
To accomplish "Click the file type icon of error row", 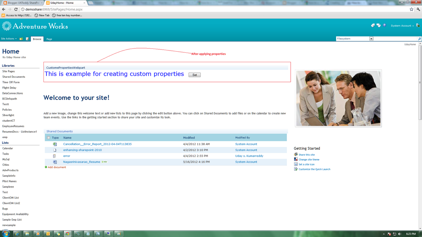I will coord(54,156).
